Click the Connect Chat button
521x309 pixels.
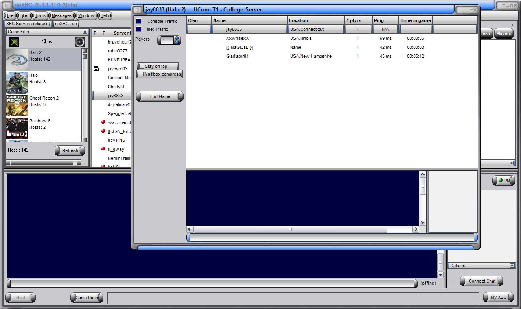482,281
